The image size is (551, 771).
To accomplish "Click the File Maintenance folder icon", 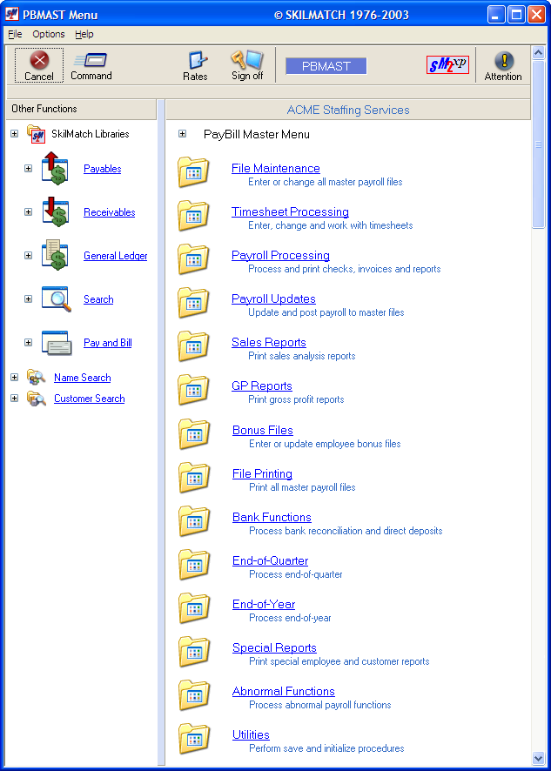I will point(193,172).
